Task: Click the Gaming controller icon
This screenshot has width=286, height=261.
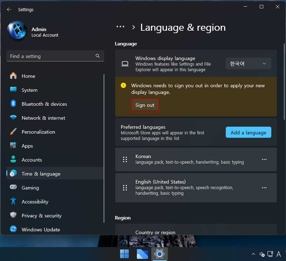Action: click(x=13, y=187)
